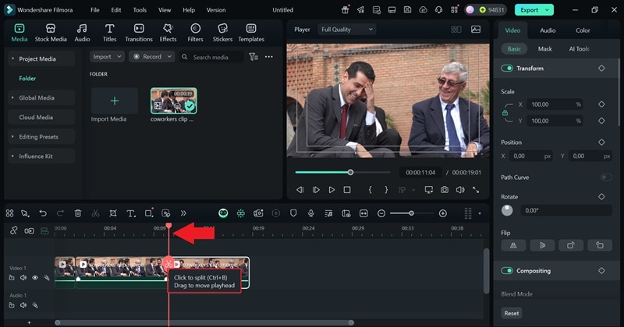Enter fullscreen preview in the player

point(476,190)
